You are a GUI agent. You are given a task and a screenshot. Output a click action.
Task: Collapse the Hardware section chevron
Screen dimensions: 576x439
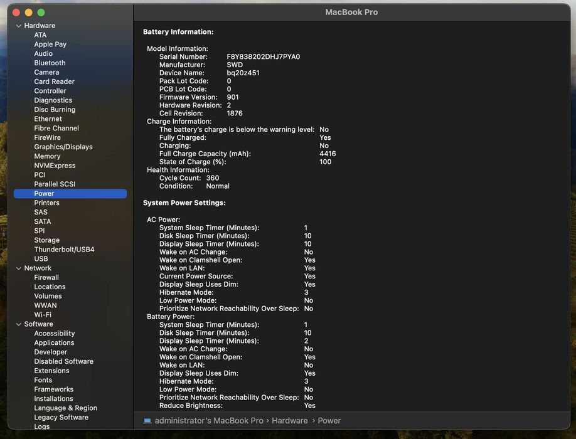point(18,26)
